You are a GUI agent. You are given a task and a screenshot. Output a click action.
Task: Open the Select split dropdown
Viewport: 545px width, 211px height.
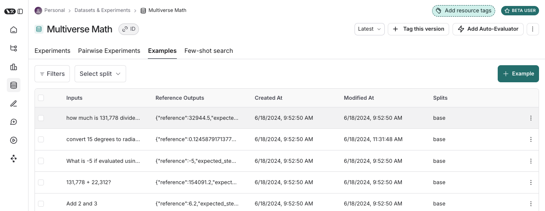point(100,74)
